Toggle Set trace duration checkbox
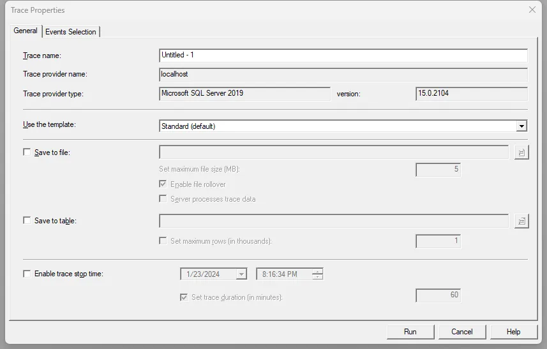This screenshot has width=547, height=349. pos(184,297)
